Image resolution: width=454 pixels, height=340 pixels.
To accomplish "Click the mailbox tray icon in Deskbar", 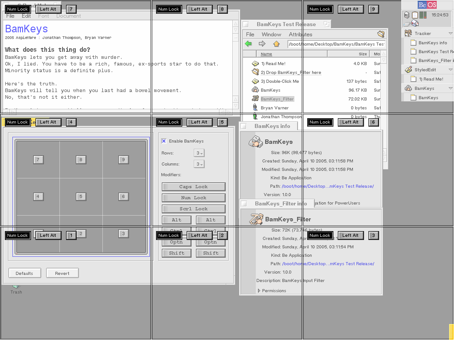I will point(415,23).
